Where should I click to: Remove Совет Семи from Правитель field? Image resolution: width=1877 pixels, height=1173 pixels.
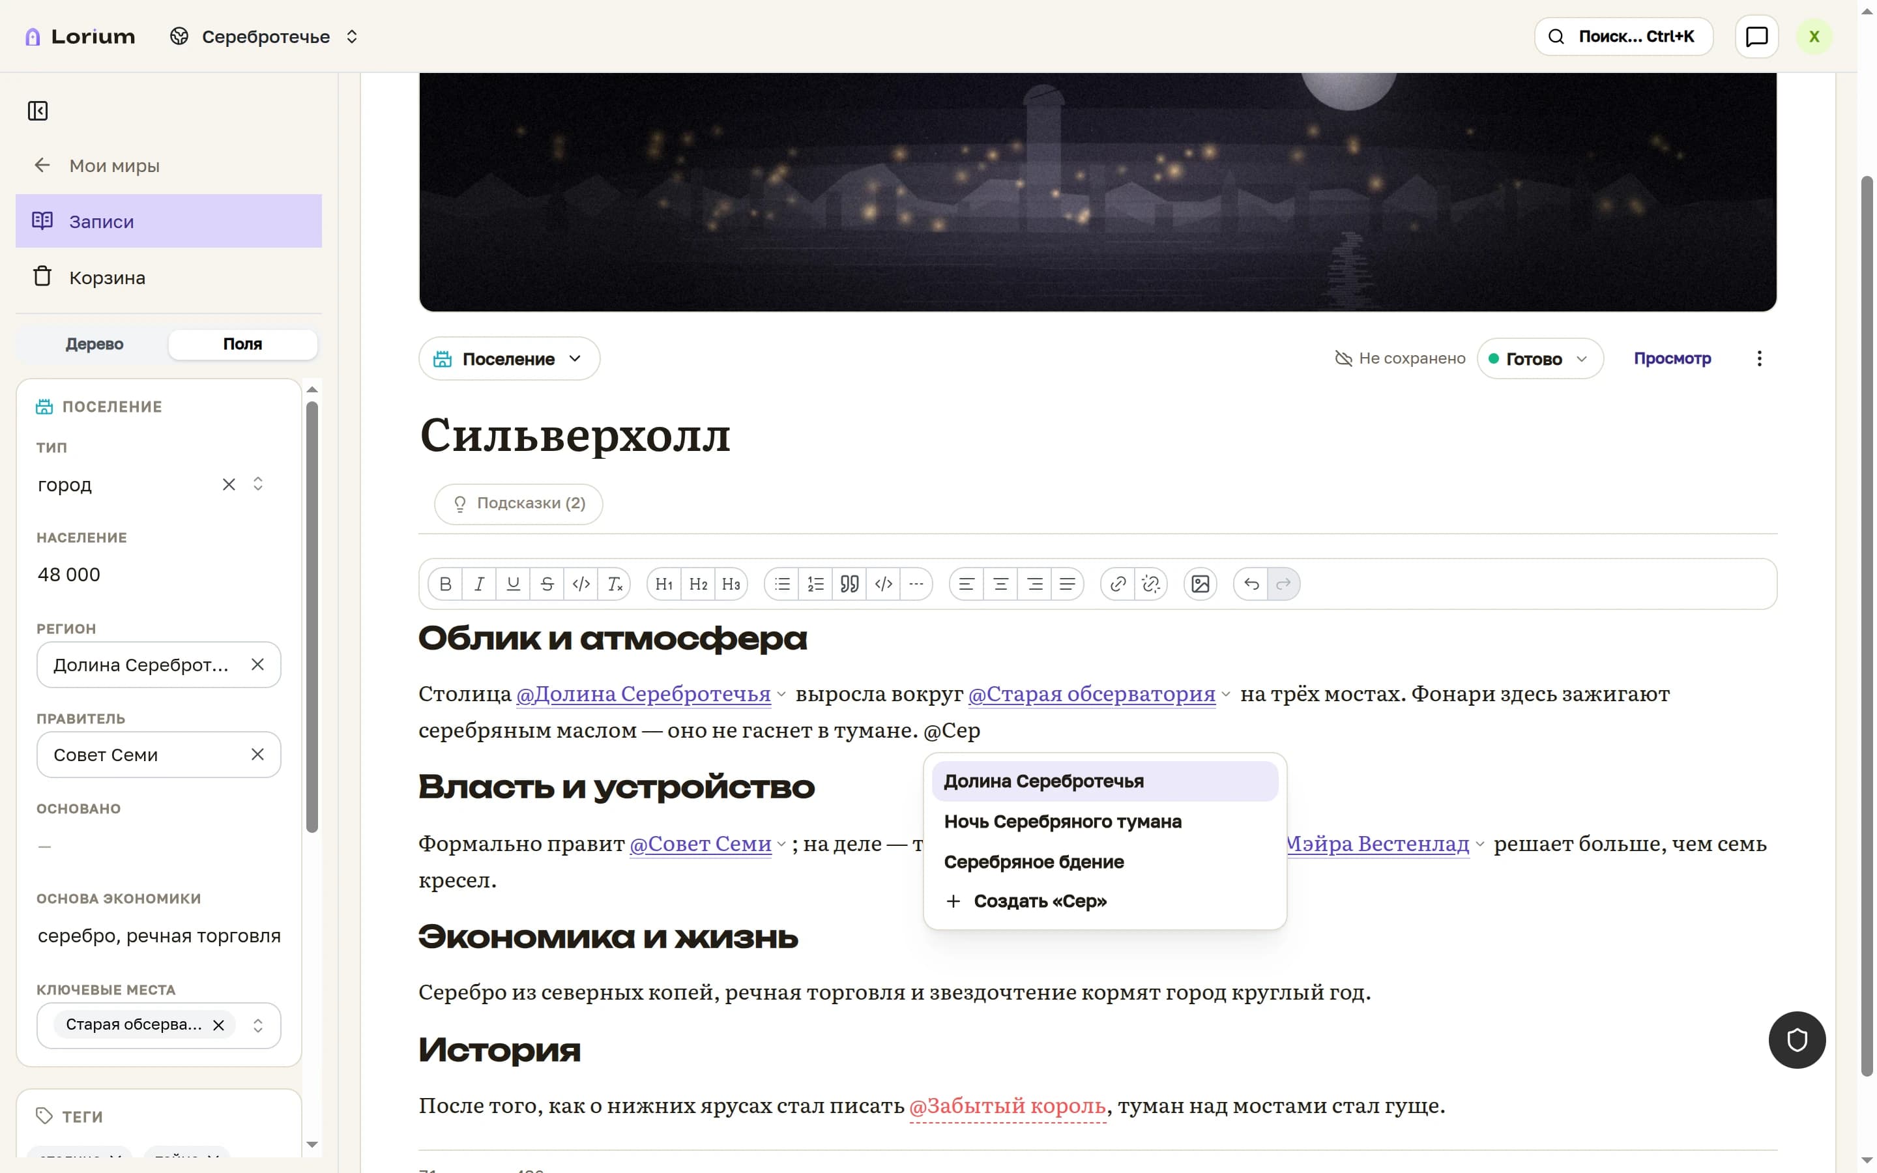[x=257, y=755]
